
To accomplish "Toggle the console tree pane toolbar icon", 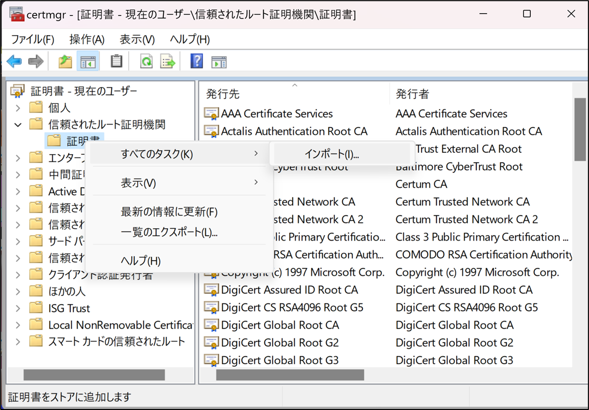I will 87,61.
